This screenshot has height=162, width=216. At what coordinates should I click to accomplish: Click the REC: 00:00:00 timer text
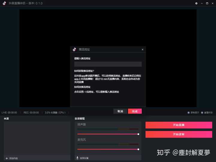31,112
